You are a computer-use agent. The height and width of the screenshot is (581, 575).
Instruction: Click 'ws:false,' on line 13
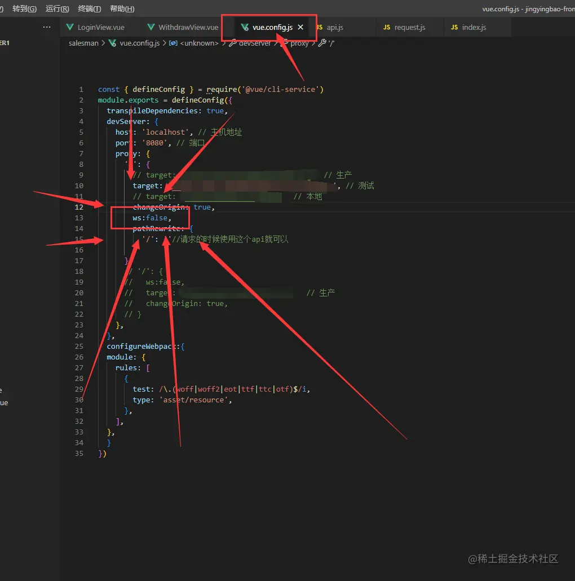[152, 218]
